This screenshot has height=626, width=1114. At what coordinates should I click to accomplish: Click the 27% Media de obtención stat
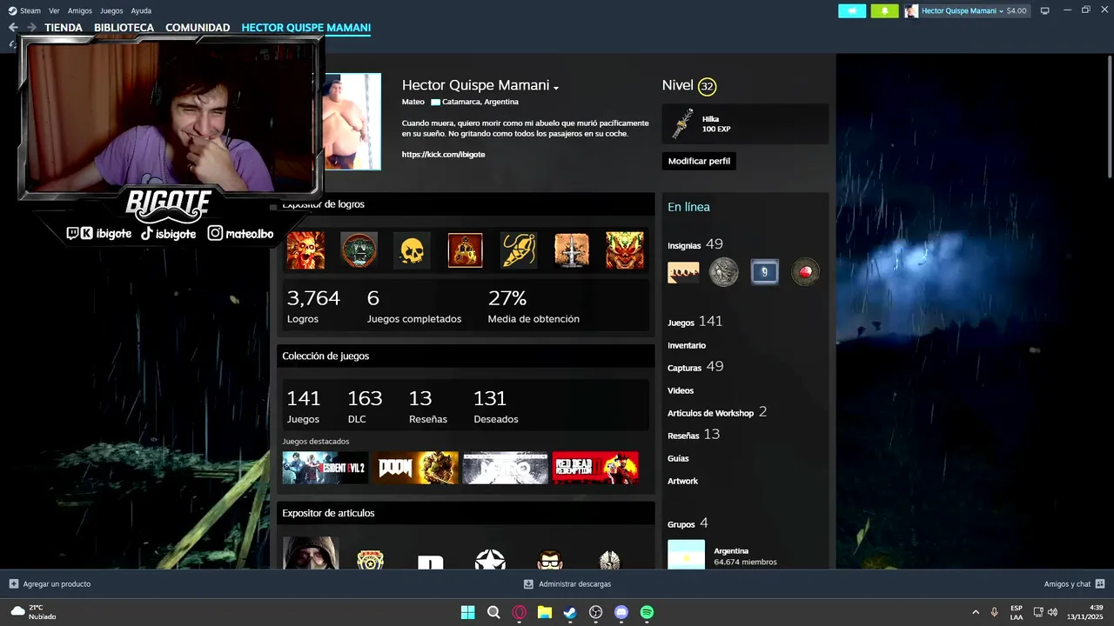[534, 306]
